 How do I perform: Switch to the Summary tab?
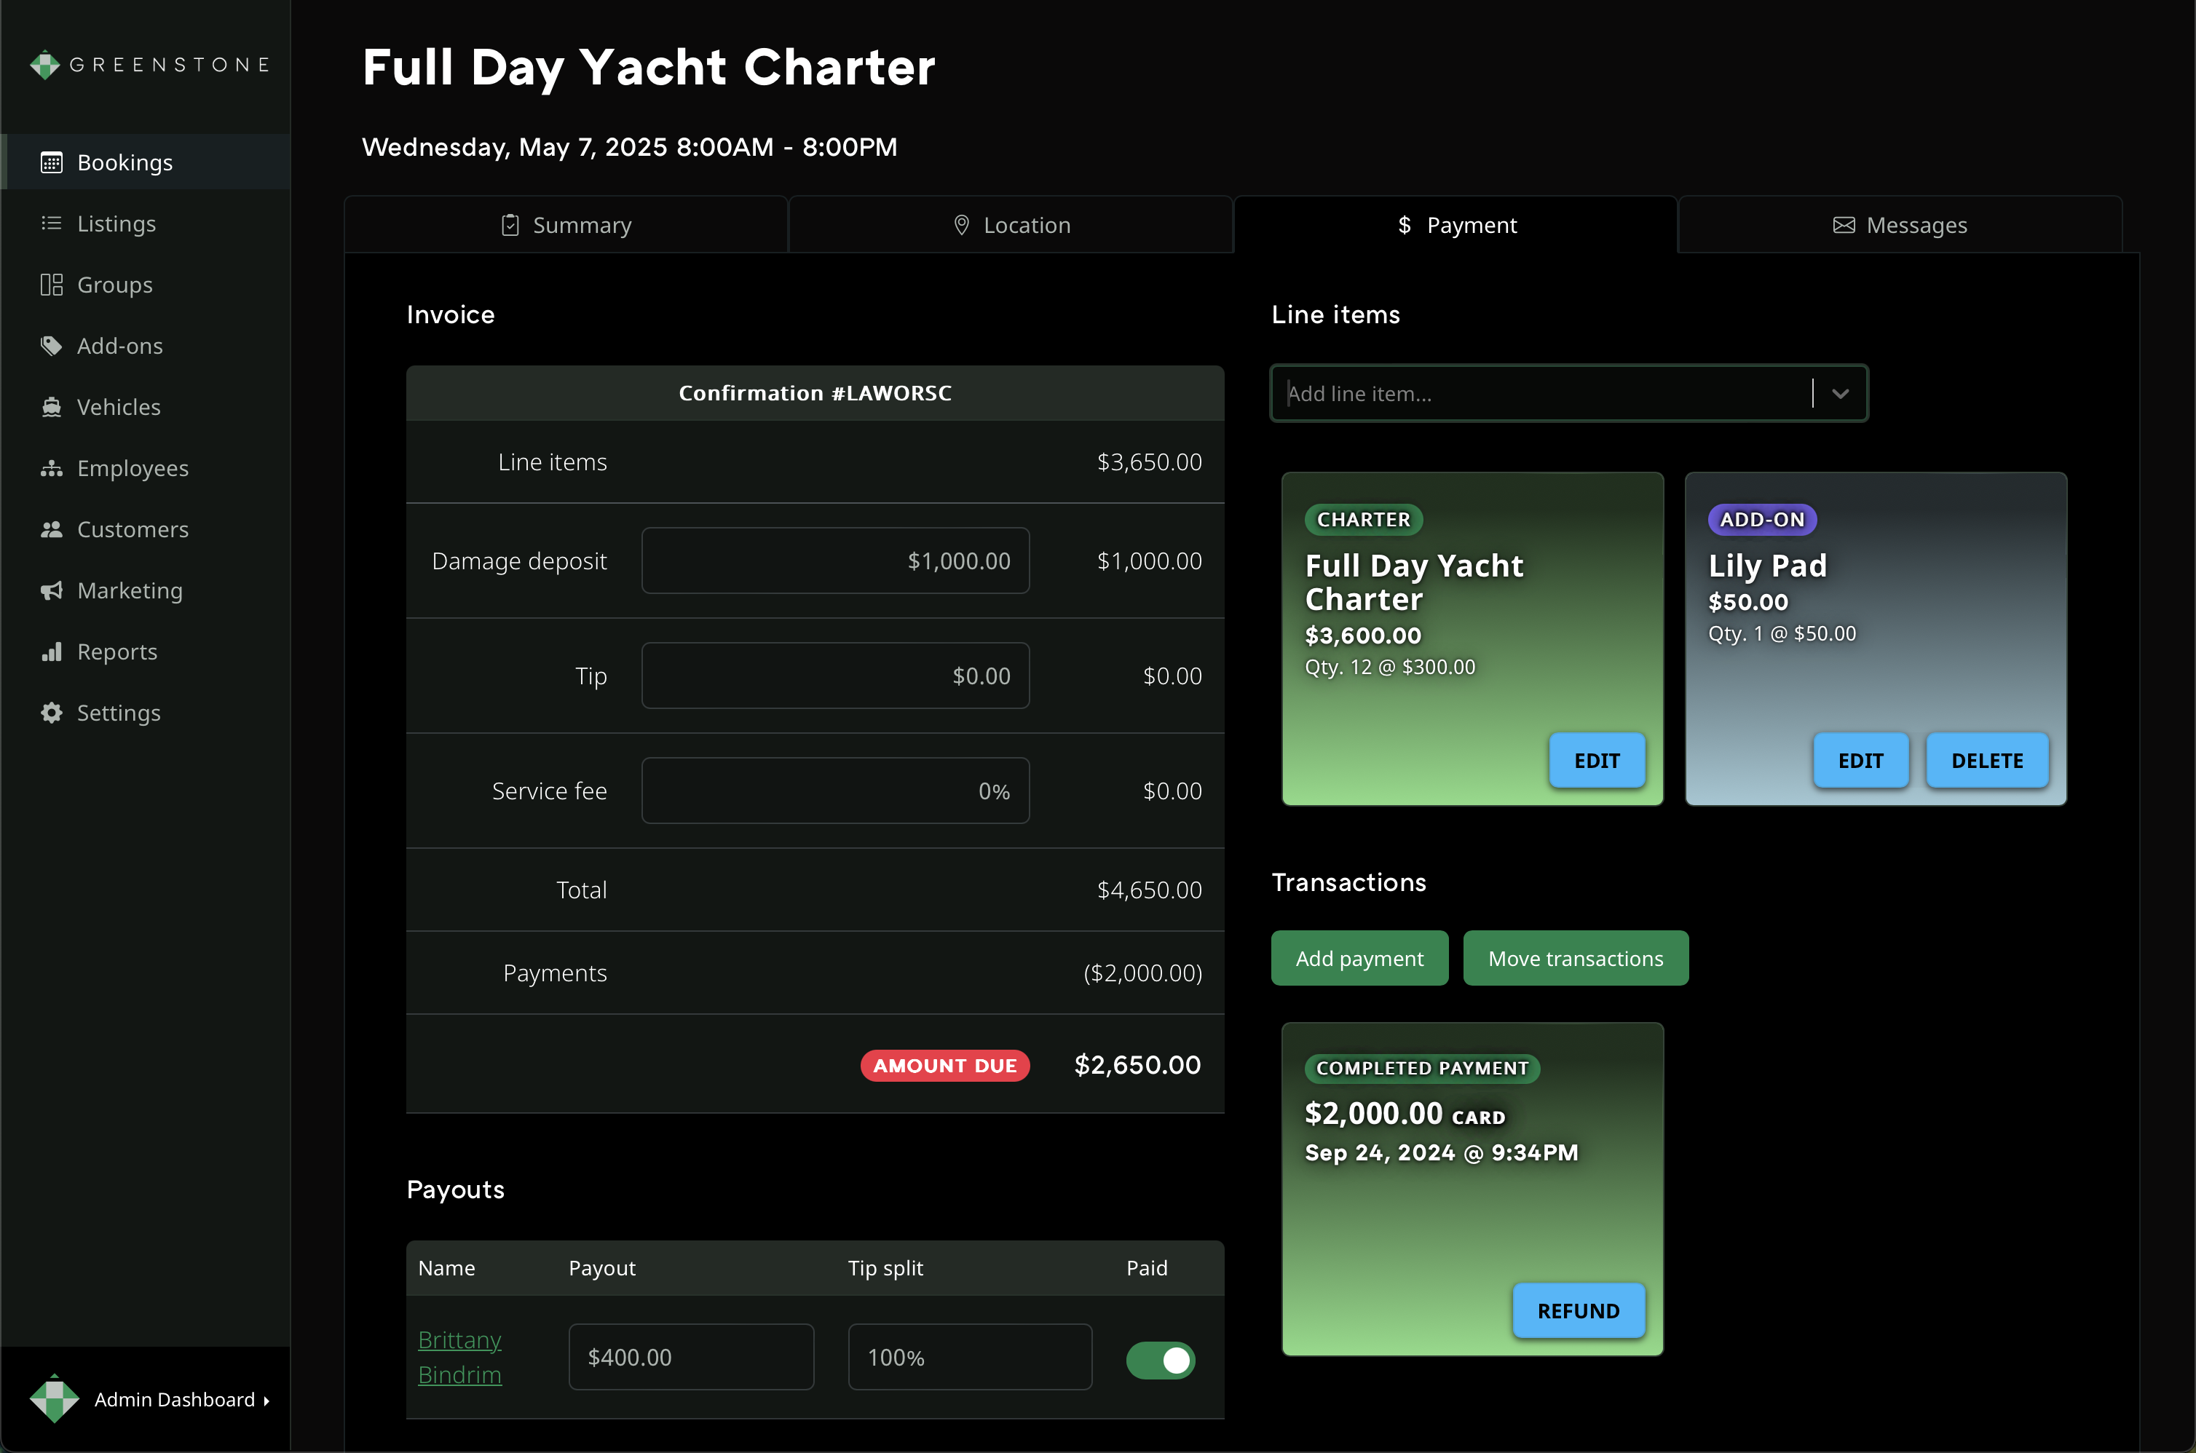tap(566, 225)
